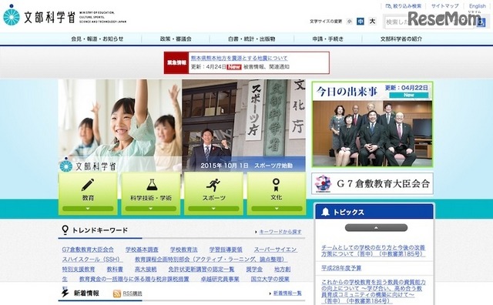Viewport: 493px width, 305px height.
Task: Click the MEXT logo in the header
Action: [65, 15]
